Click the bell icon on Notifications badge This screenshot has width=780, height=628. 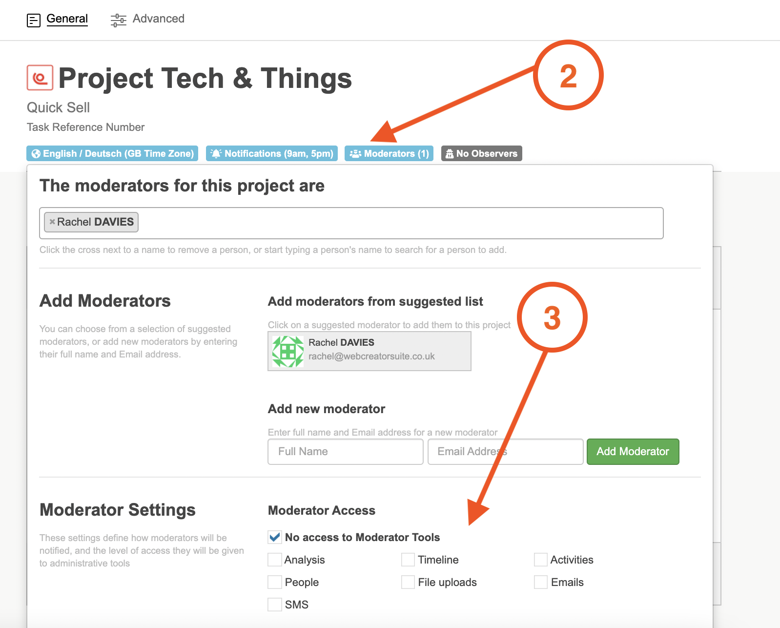pos(216,153)
